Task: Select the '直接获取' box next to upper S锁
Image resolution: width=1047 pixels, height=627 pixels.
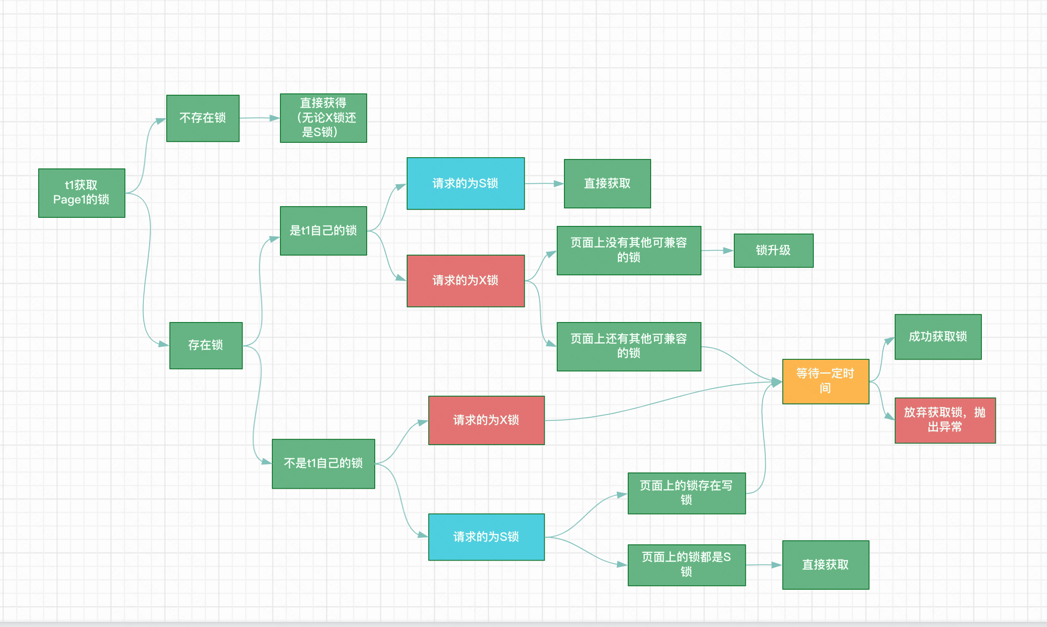Action: pyautogui.click(x=607, y=184)
